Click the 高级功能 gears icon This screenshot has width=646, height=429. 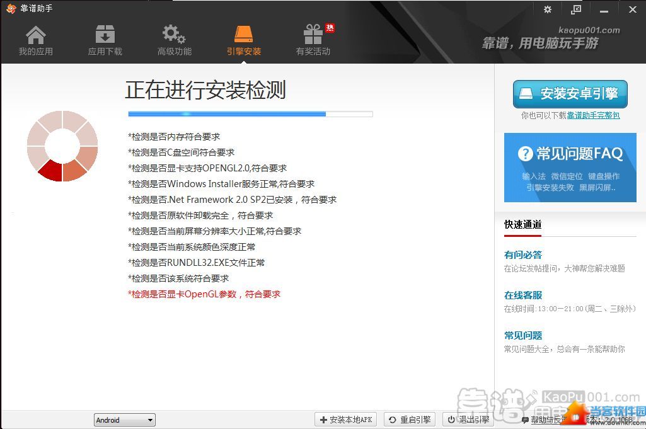tap(174, 35)
